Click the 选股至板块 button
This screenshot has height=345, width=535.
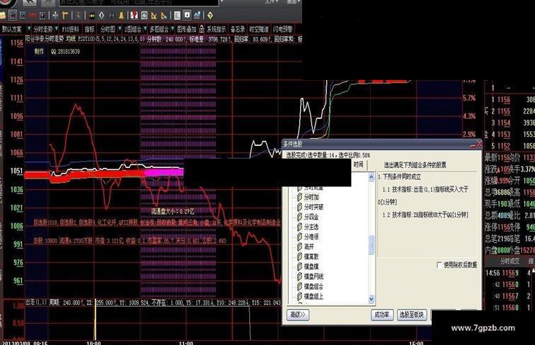click(x=411, y=315)
